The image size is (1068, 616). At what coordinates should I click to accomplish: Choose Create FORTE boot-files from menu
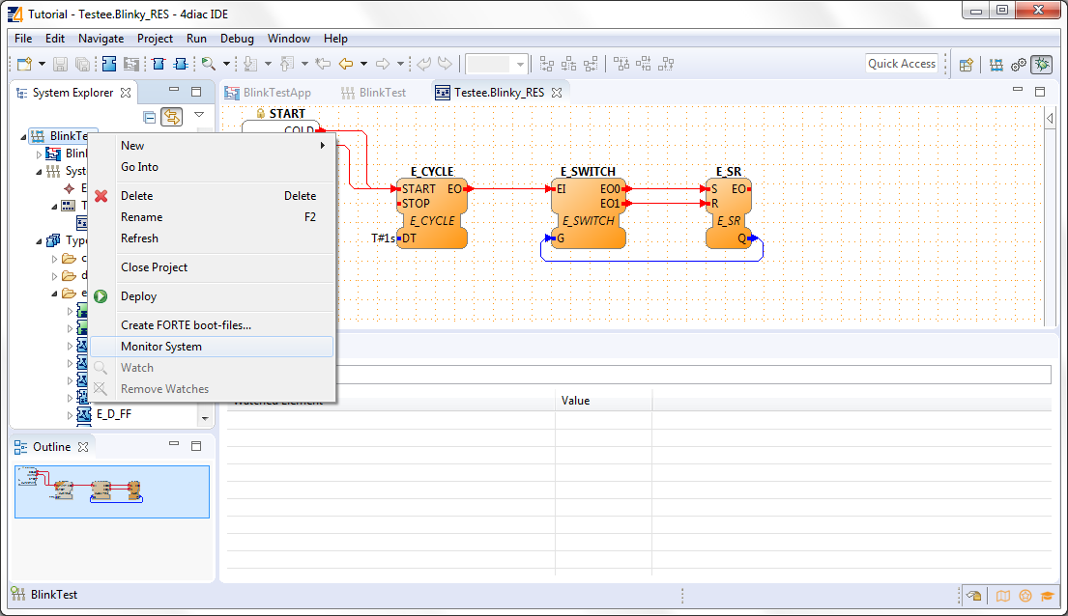(x=186, y=325)
